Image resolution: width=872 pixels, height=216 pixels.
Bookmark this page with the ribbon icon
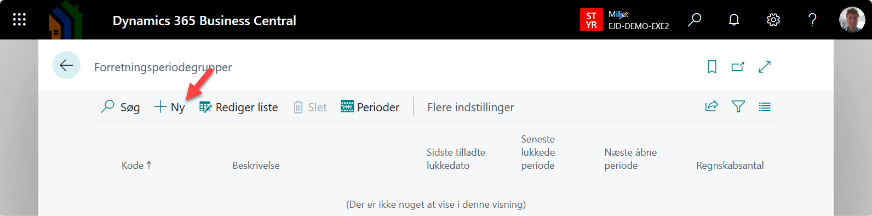[712, 67]
